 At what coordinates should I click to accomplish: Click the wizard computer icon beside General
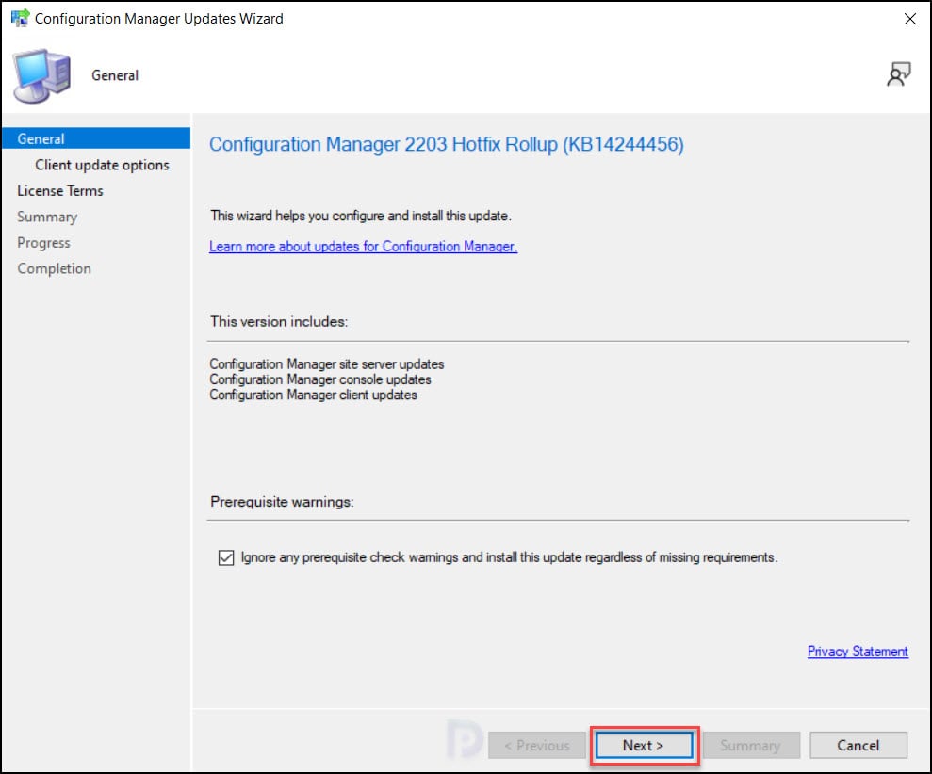41,76
